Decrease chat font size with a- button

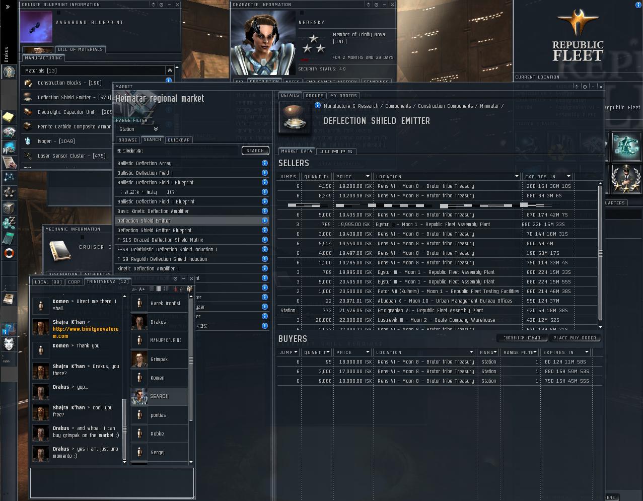134,290
